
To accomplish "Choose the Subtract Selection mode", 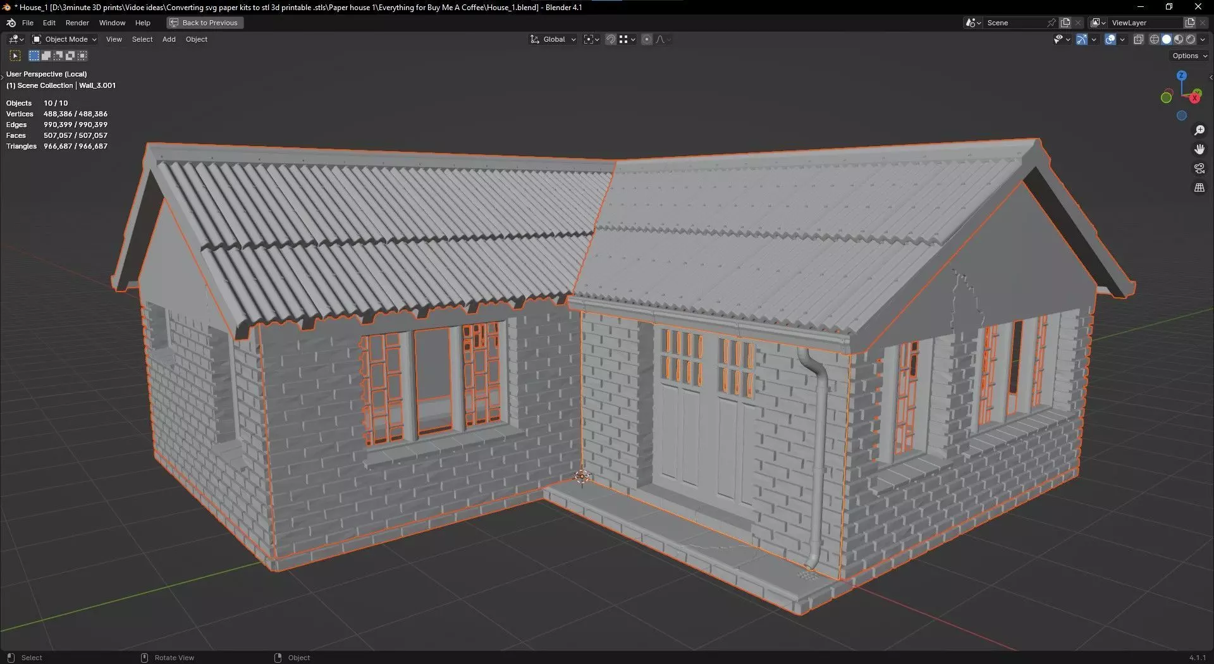I will [x=58, y=56].
